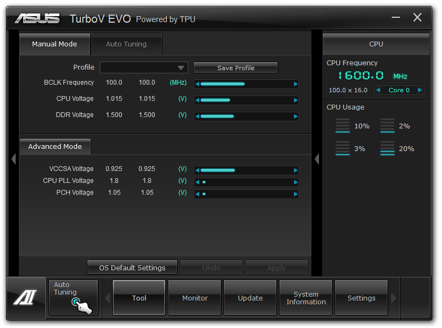Image resolution: width=442 pixels, height=328 pixels.
Task: Adjust the CPU Voltage slider
Action: (247, 100)
